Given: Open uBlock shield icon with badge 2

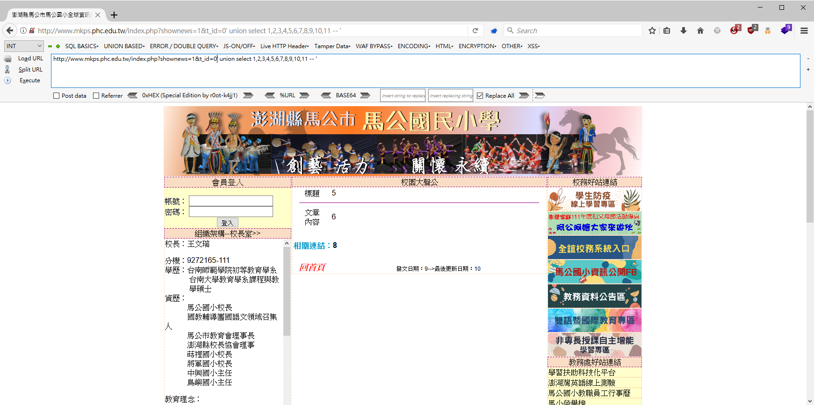Looking at the screenshot, I should (x=752, y=30).
